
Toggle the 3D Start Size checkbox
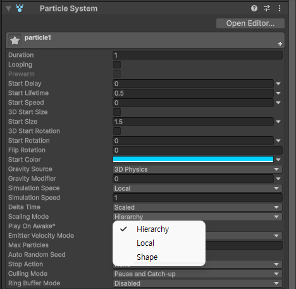pyautogui.click(x=117, y=112)
